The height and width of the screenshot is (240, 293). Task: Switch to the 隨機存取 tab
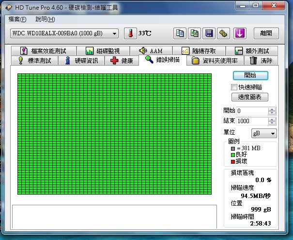199,51
